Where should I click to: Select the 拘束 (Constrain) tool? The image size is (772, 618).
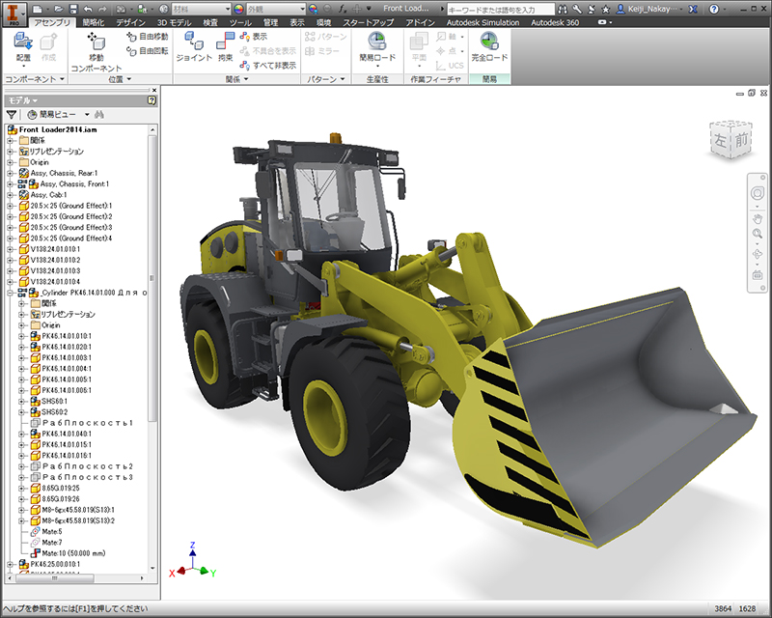tap(225, 44)
